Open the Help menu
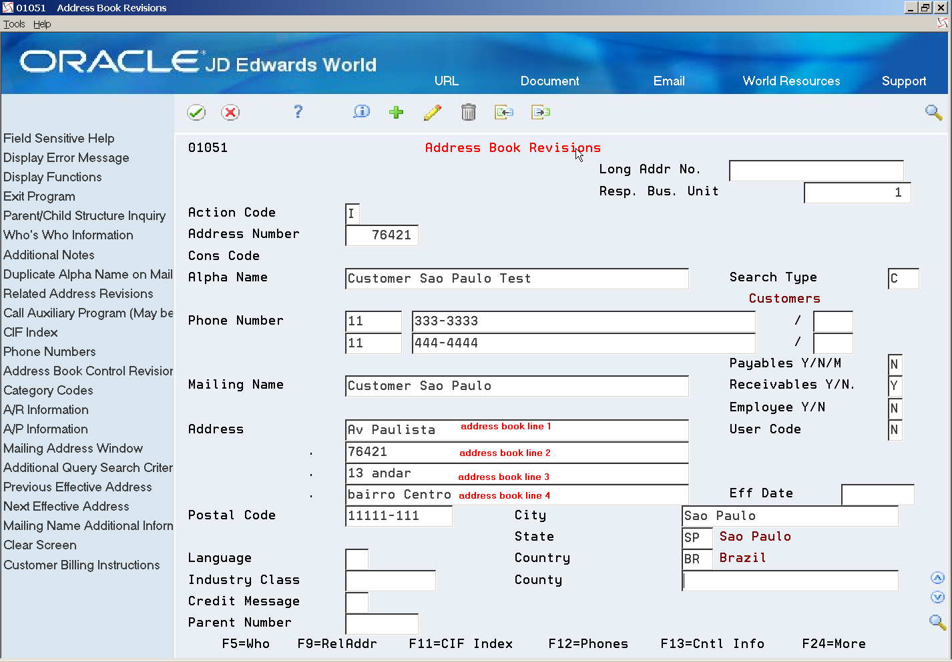Viewport: 952px width, 662px height. click(x=42, y=24)
